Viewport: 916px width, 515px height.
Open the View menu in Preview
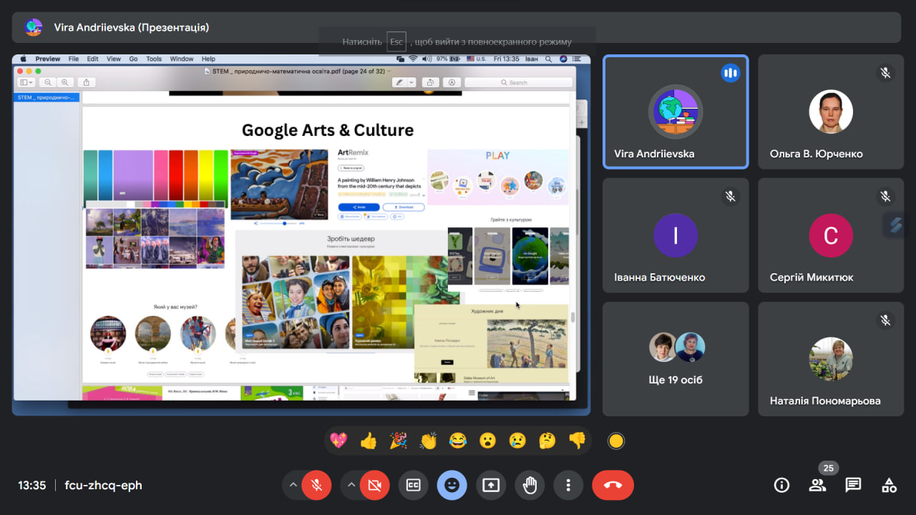click(x=113, y=59)
